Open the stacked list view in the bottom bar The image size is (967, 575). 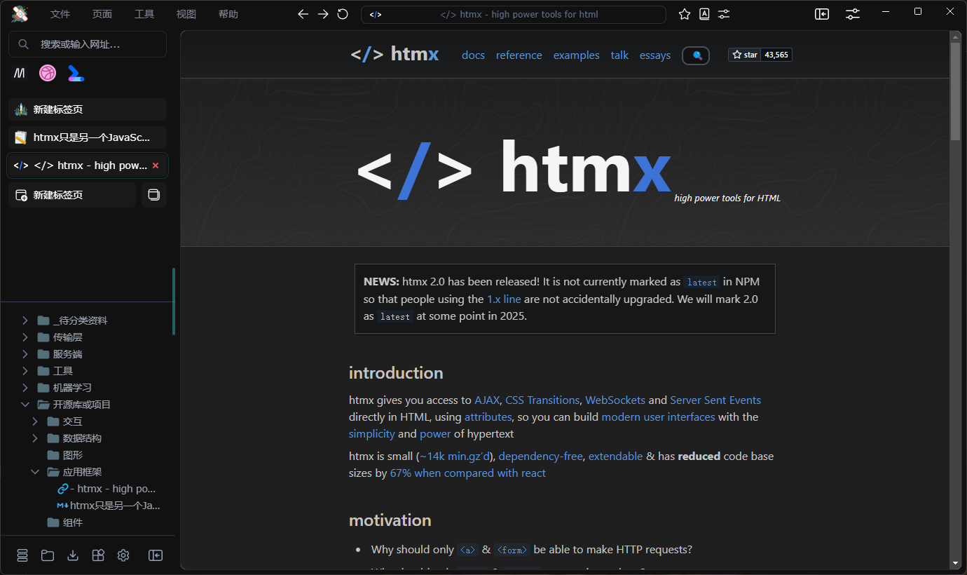pos(22,555)
